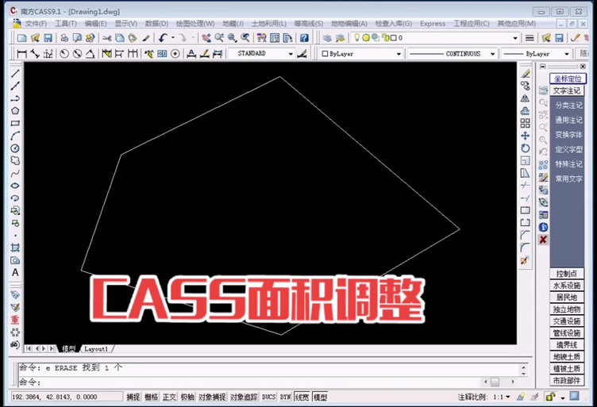Toggle 捕捉 snap mode in status bar
This screenshot has width=597, height=407.
tap(133, 397)
